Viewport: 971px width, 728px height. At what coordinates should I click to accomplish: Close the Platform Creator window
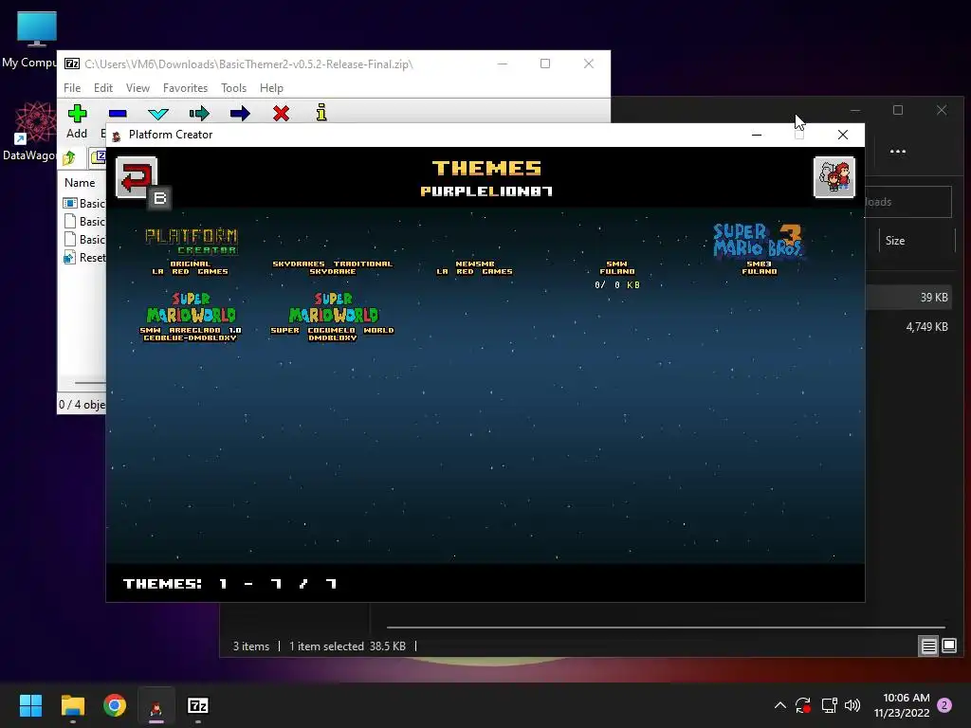[x=843, y=135]
